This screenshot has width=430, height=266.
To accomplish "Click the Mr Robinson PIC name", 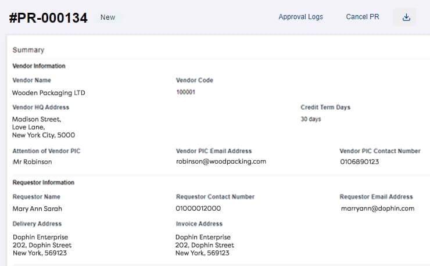I will pyautogui.click(x=33, y=162).
